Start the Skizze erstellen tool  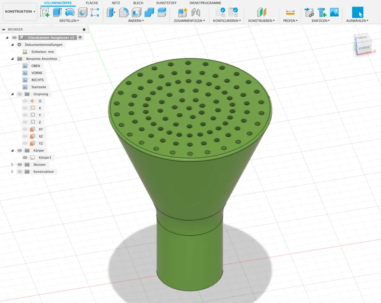tap(45, 12)
